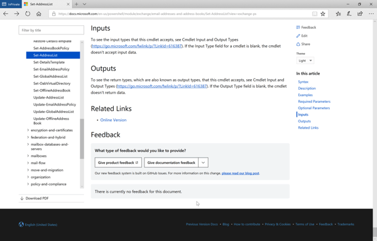The image size is (377, 241).
Task: Refresh the current page
Action: tap(28, 14)
